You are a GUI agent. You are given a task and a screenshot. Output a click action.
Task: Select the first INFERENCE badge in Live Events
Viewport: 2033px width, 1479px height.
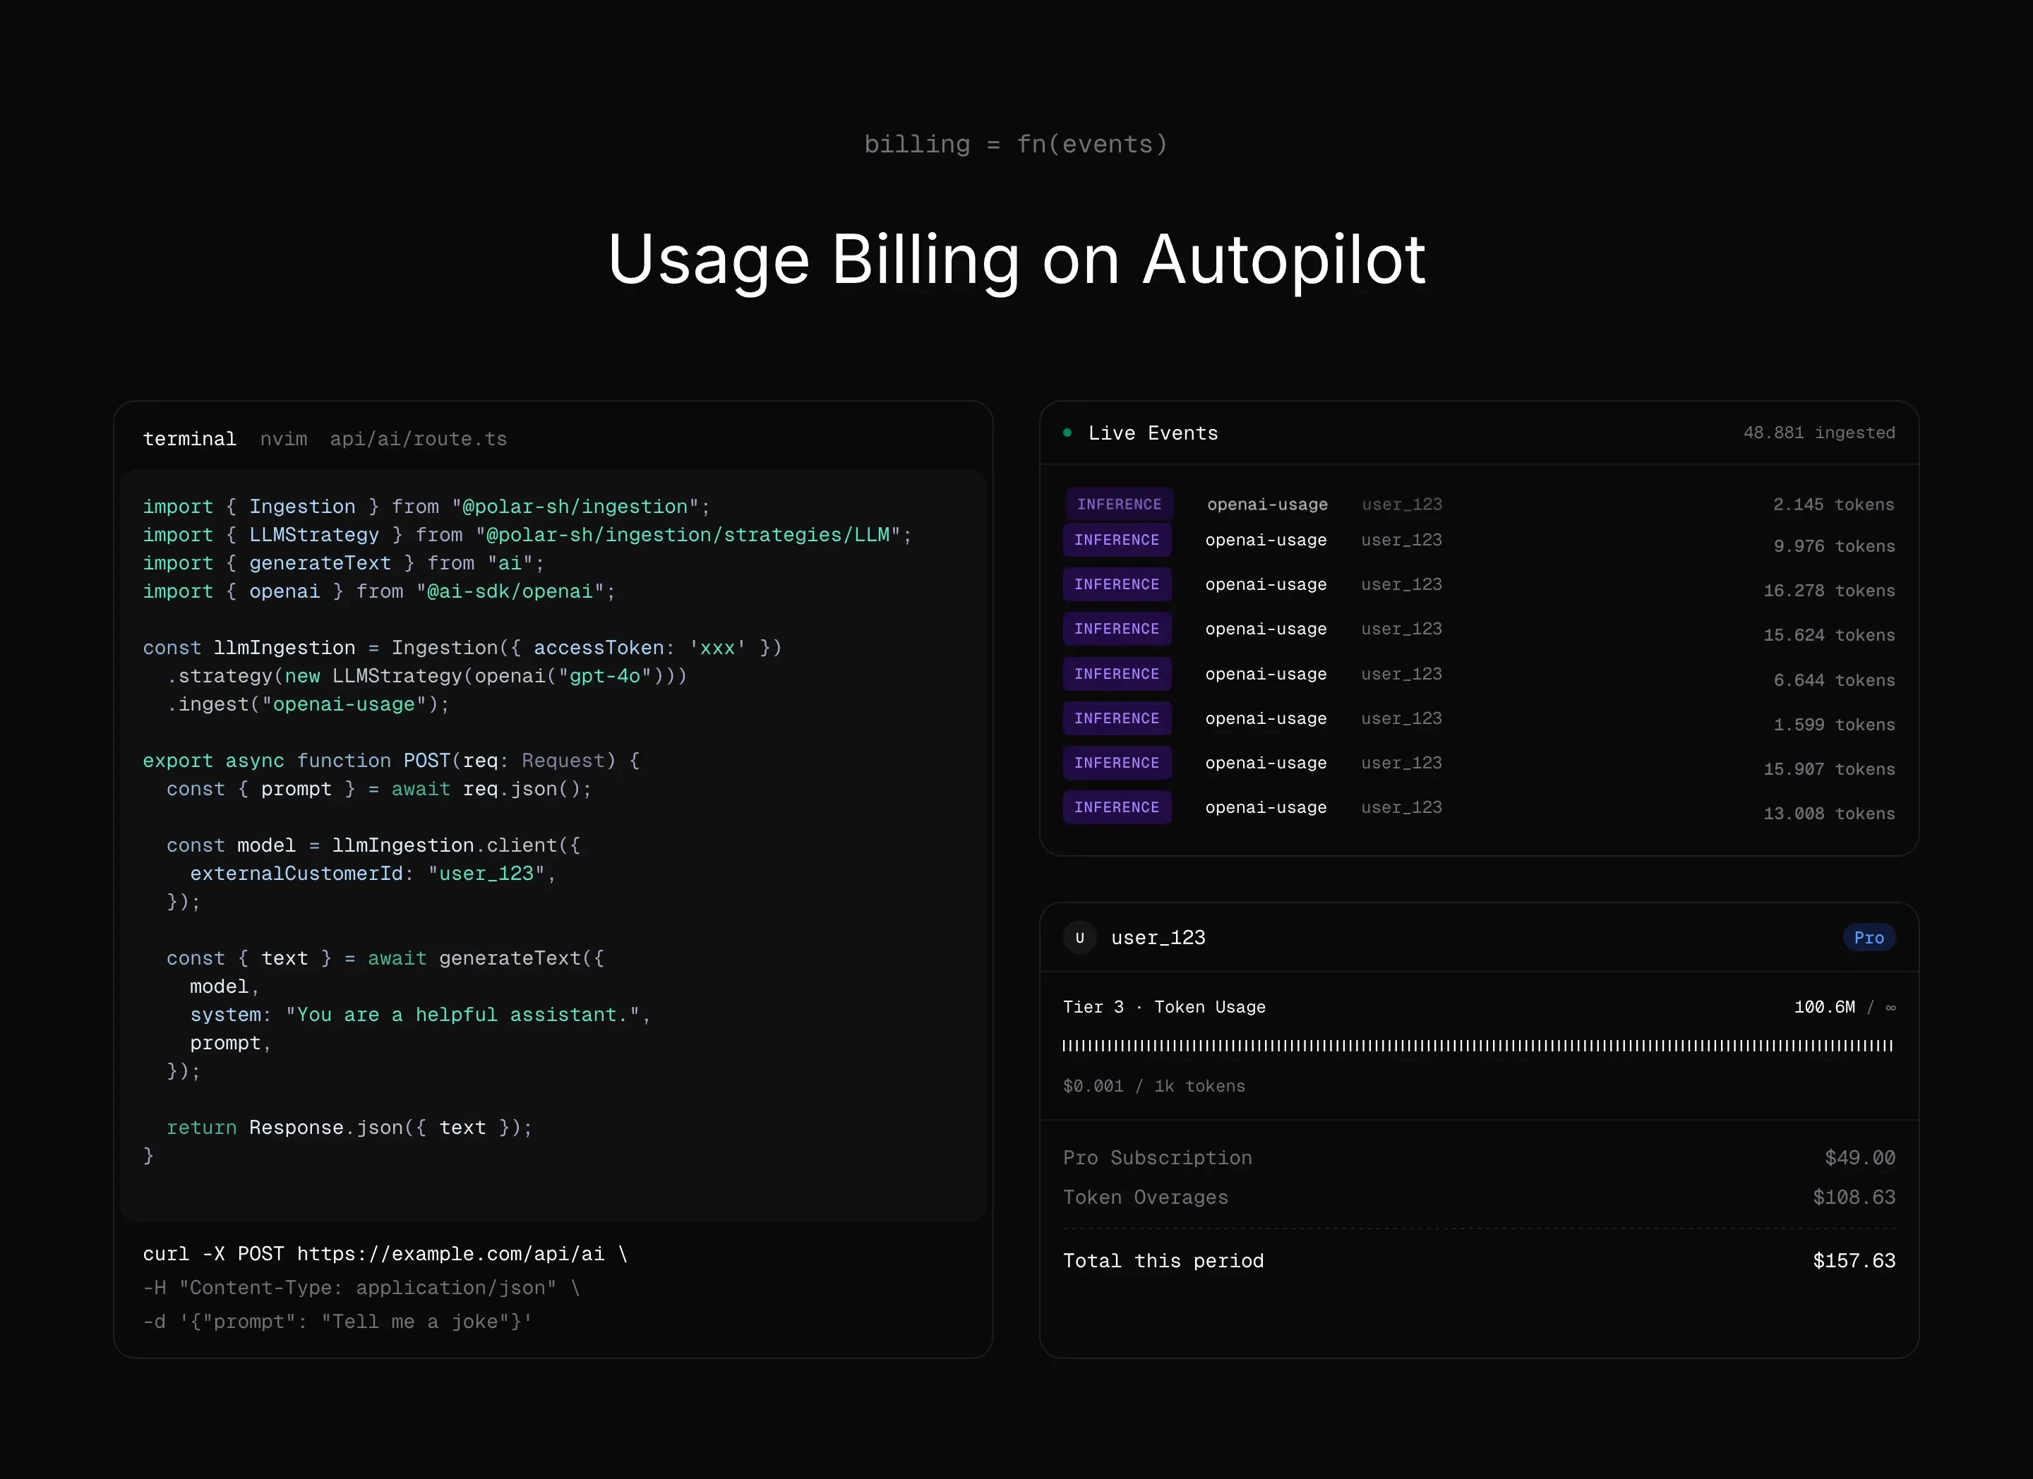click(x=1119, y=503)
